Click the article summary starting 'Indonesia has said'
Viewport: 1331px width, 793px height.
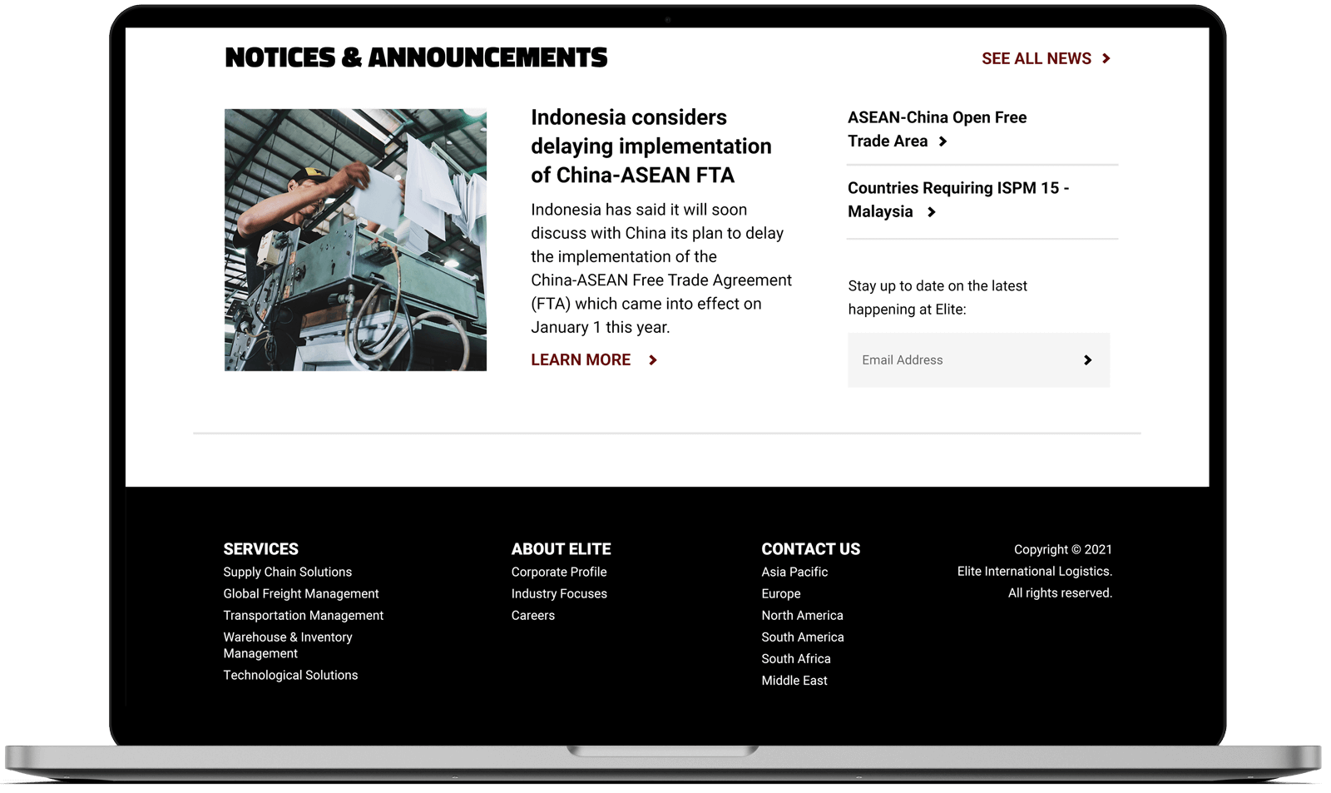click(661, 269)
